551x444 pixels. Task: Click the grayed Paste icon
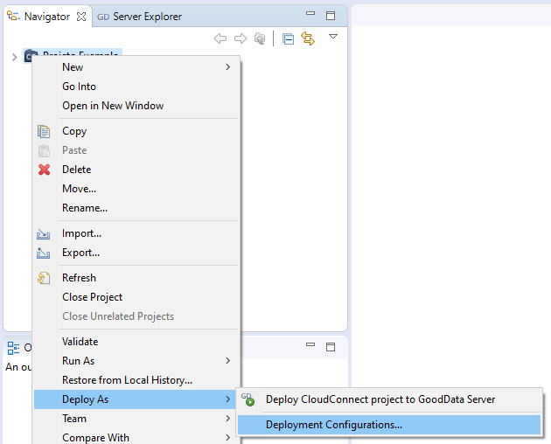tap(44, 150)
